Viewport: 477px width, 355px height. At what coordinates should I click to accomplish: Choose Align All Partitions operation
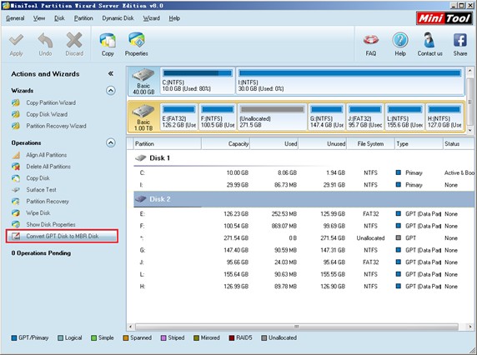point(46,155)
